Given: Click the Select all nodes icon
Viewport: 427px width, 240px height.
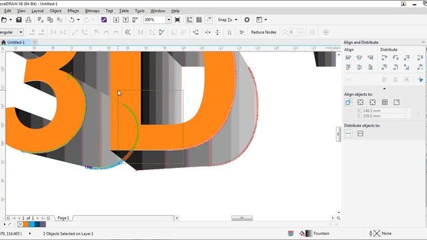Looking at the screenshot, I should click(x=242, y=33).
